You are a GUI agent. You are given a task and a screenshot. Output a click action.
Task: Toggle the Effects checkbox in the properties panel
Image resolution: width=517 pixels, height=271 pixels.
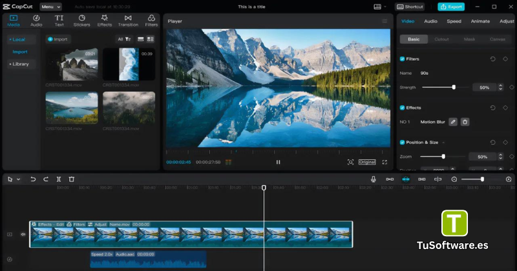(x=402, y=108)
